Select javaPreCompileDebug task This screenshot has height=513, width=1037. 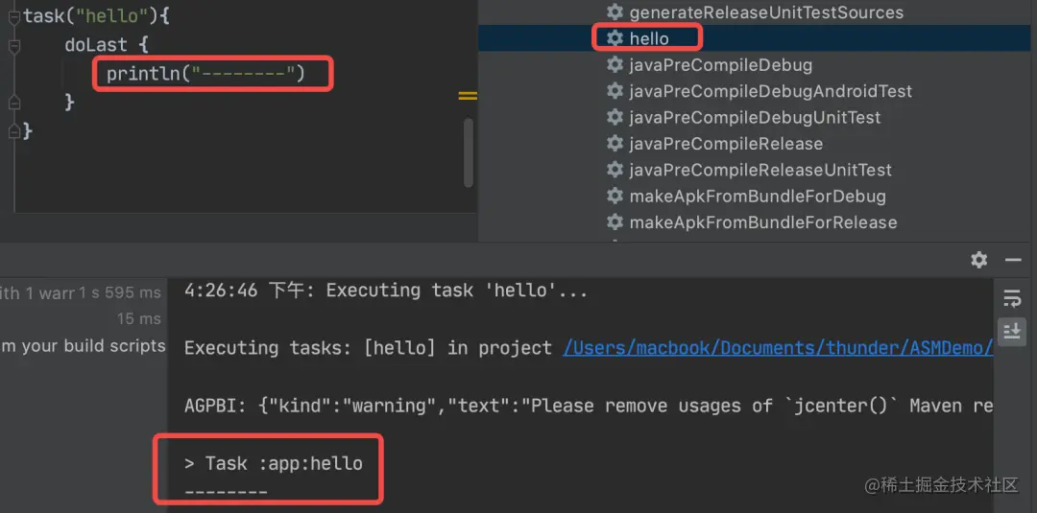721,64
